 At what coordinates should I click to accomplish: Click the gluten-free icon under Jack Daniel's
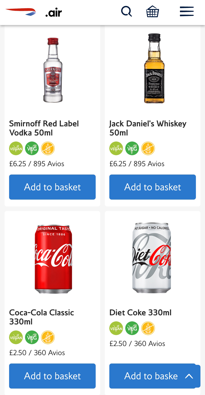click(x=148, y=148)
